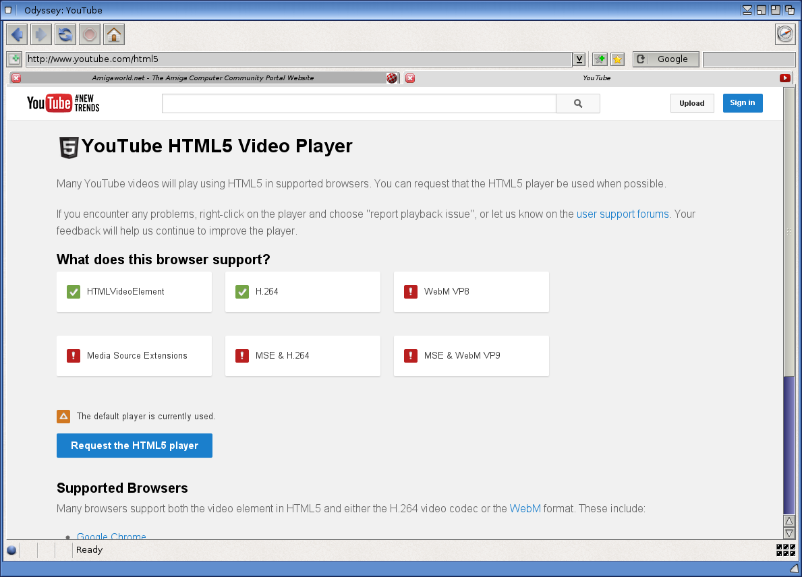Click the vertical scrollbar handle
The height and width of the screenshot is (577, 802).
(789, 232)
